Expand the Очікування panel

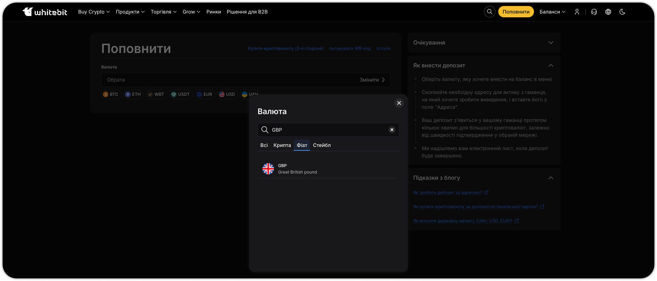pyautogui.click(x=484, y=43)
